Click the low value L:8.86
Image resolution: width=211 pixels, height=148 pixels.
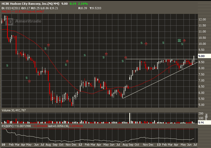[x=45, y=8]
